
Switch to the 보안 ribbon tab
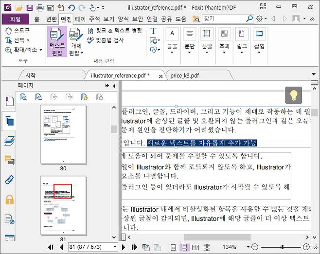click(138, 19)
